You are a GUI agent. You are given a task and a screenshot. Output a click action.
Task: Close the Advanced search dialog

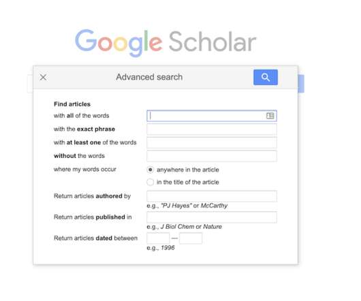click(x=43, y=78)
